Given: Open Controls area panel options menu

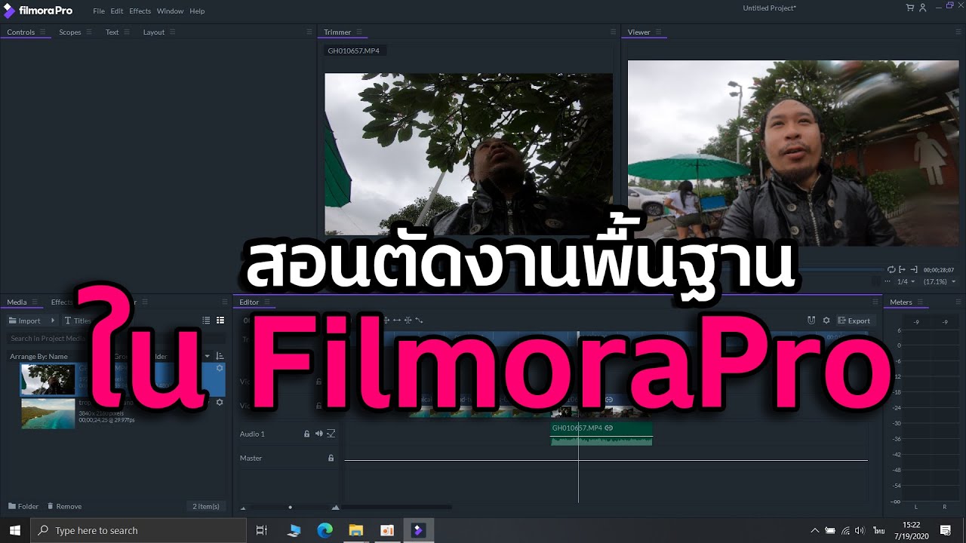Looking at the screenshot, I should pyautogui.click(x=309, y=32).
